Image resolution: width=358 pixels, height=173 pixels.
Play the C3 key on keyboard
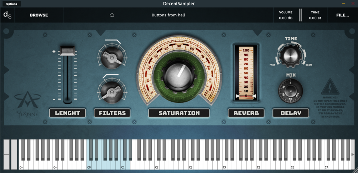[x=191, y=166]
